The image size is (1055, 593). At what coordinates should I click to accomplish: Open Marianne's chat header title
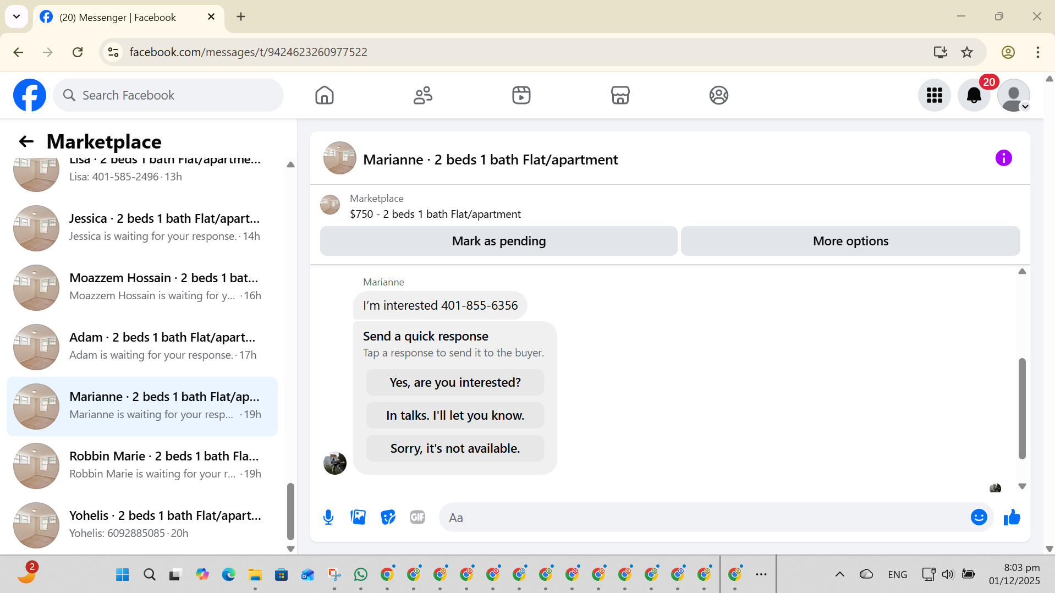[490, 160]
